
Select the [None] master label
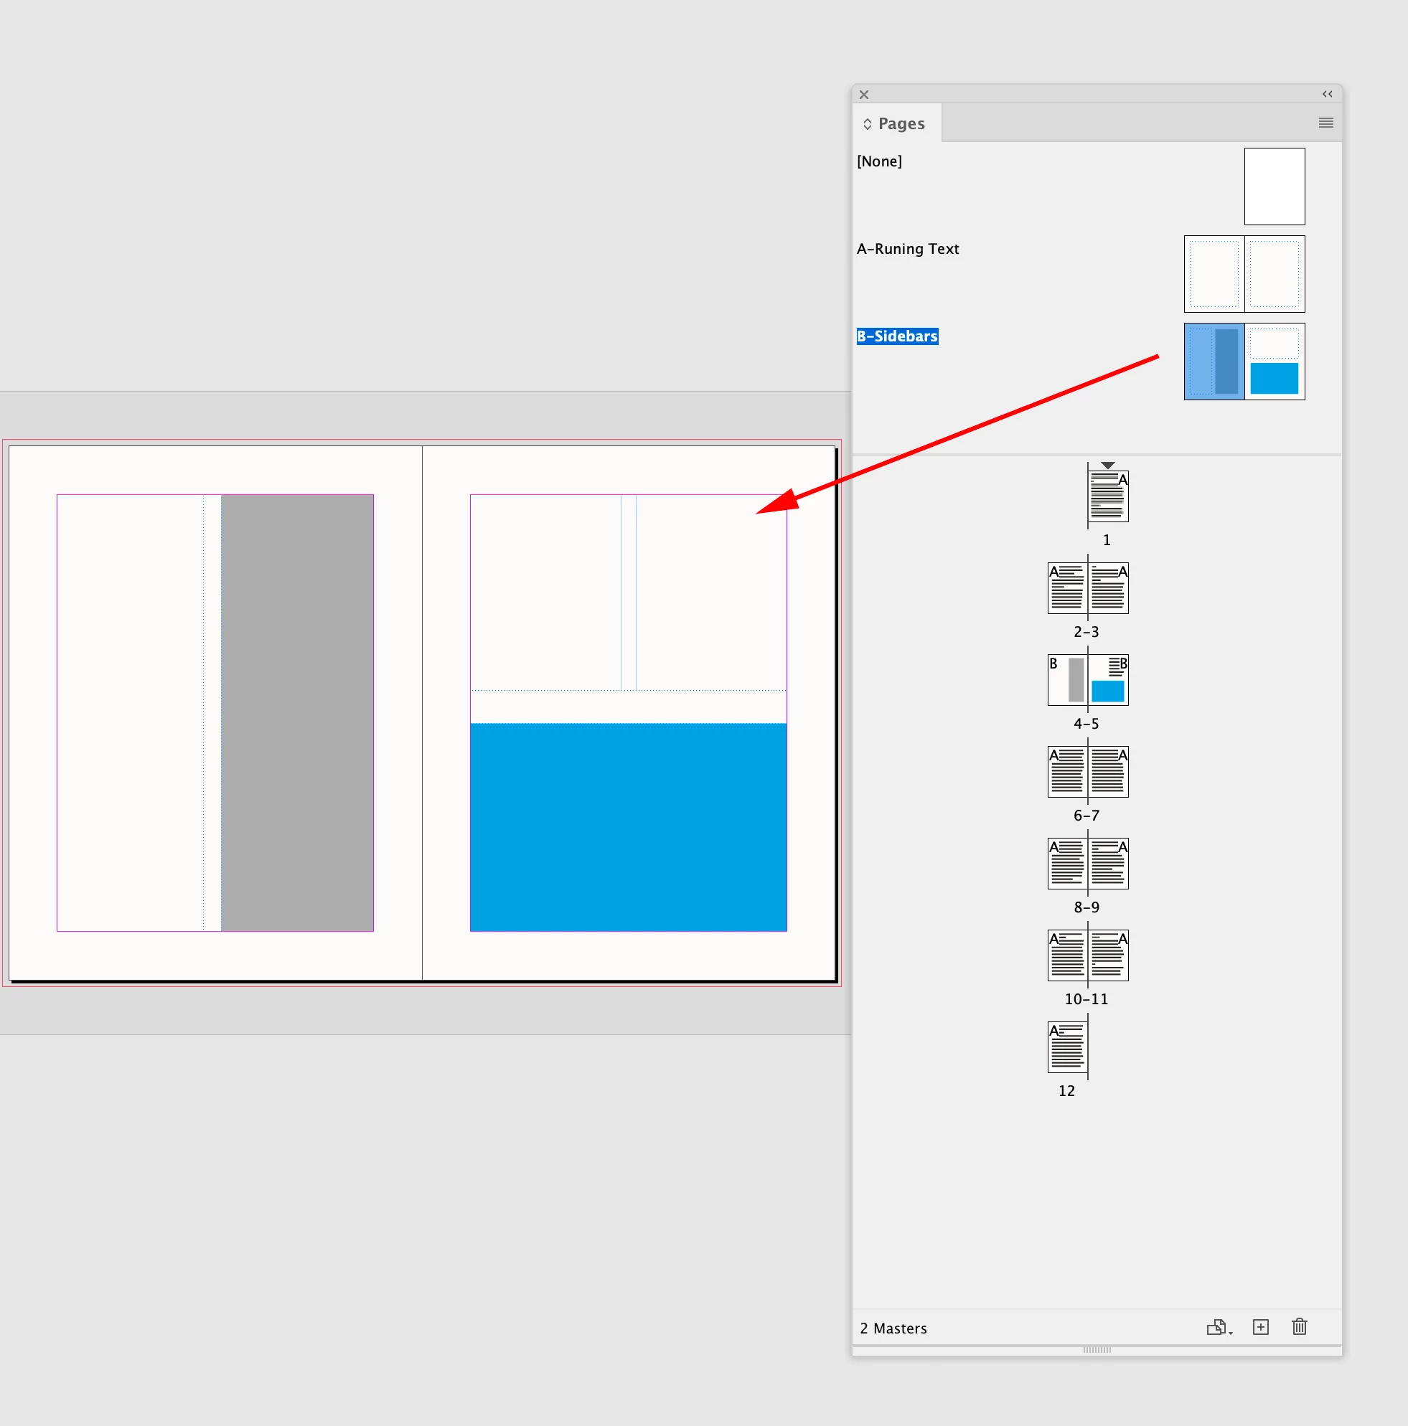coord(879,161)
